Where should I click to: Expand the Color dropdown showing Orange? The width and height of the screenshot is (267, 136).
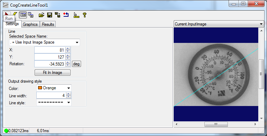(68, 88)
